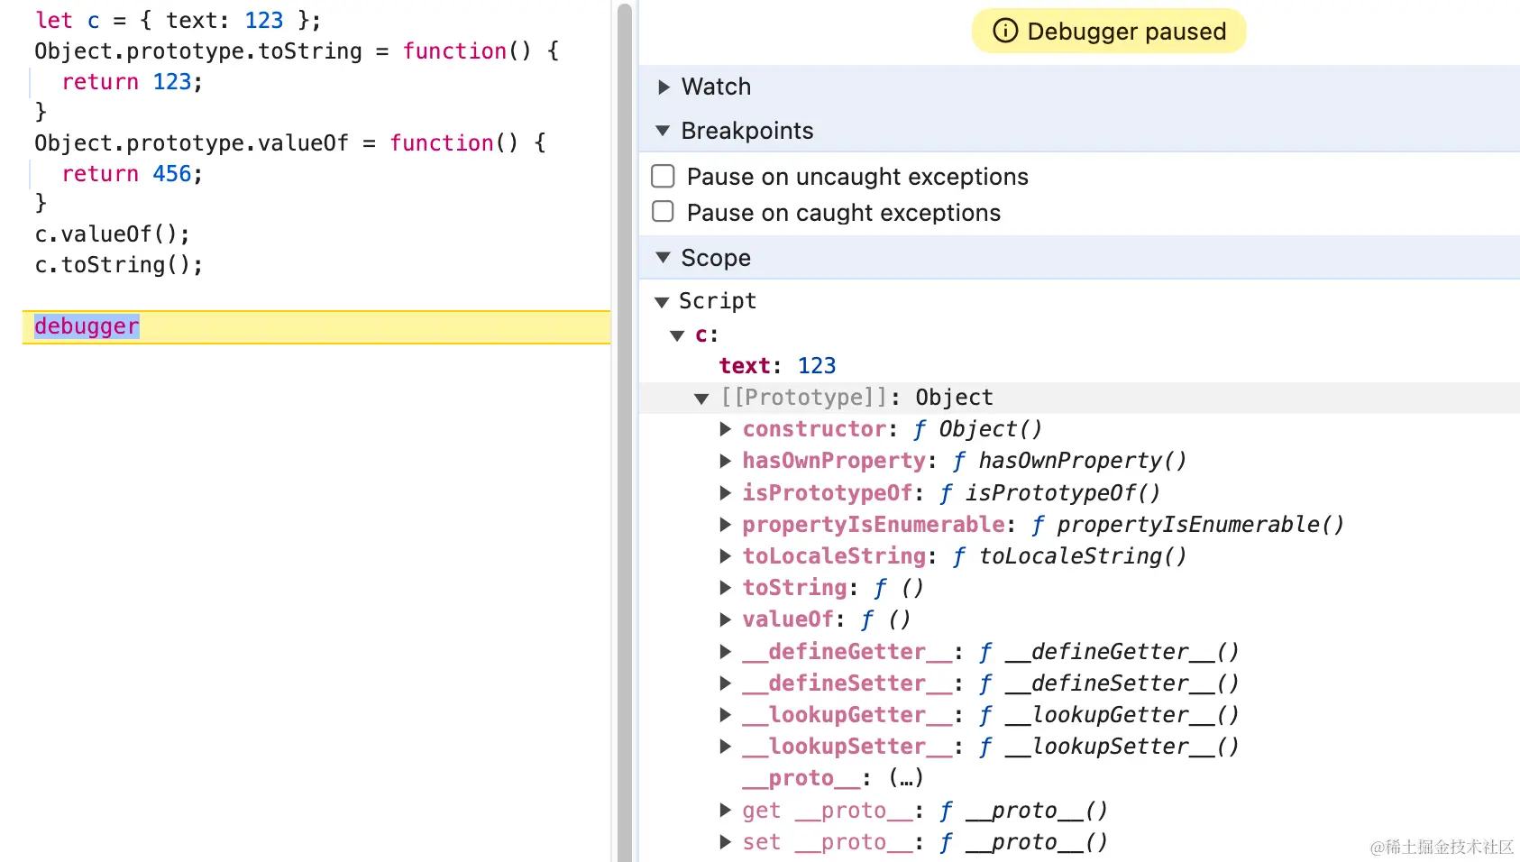Click the 'return 123;' code line
1520x862 pixels.
[x=132, y=82]
